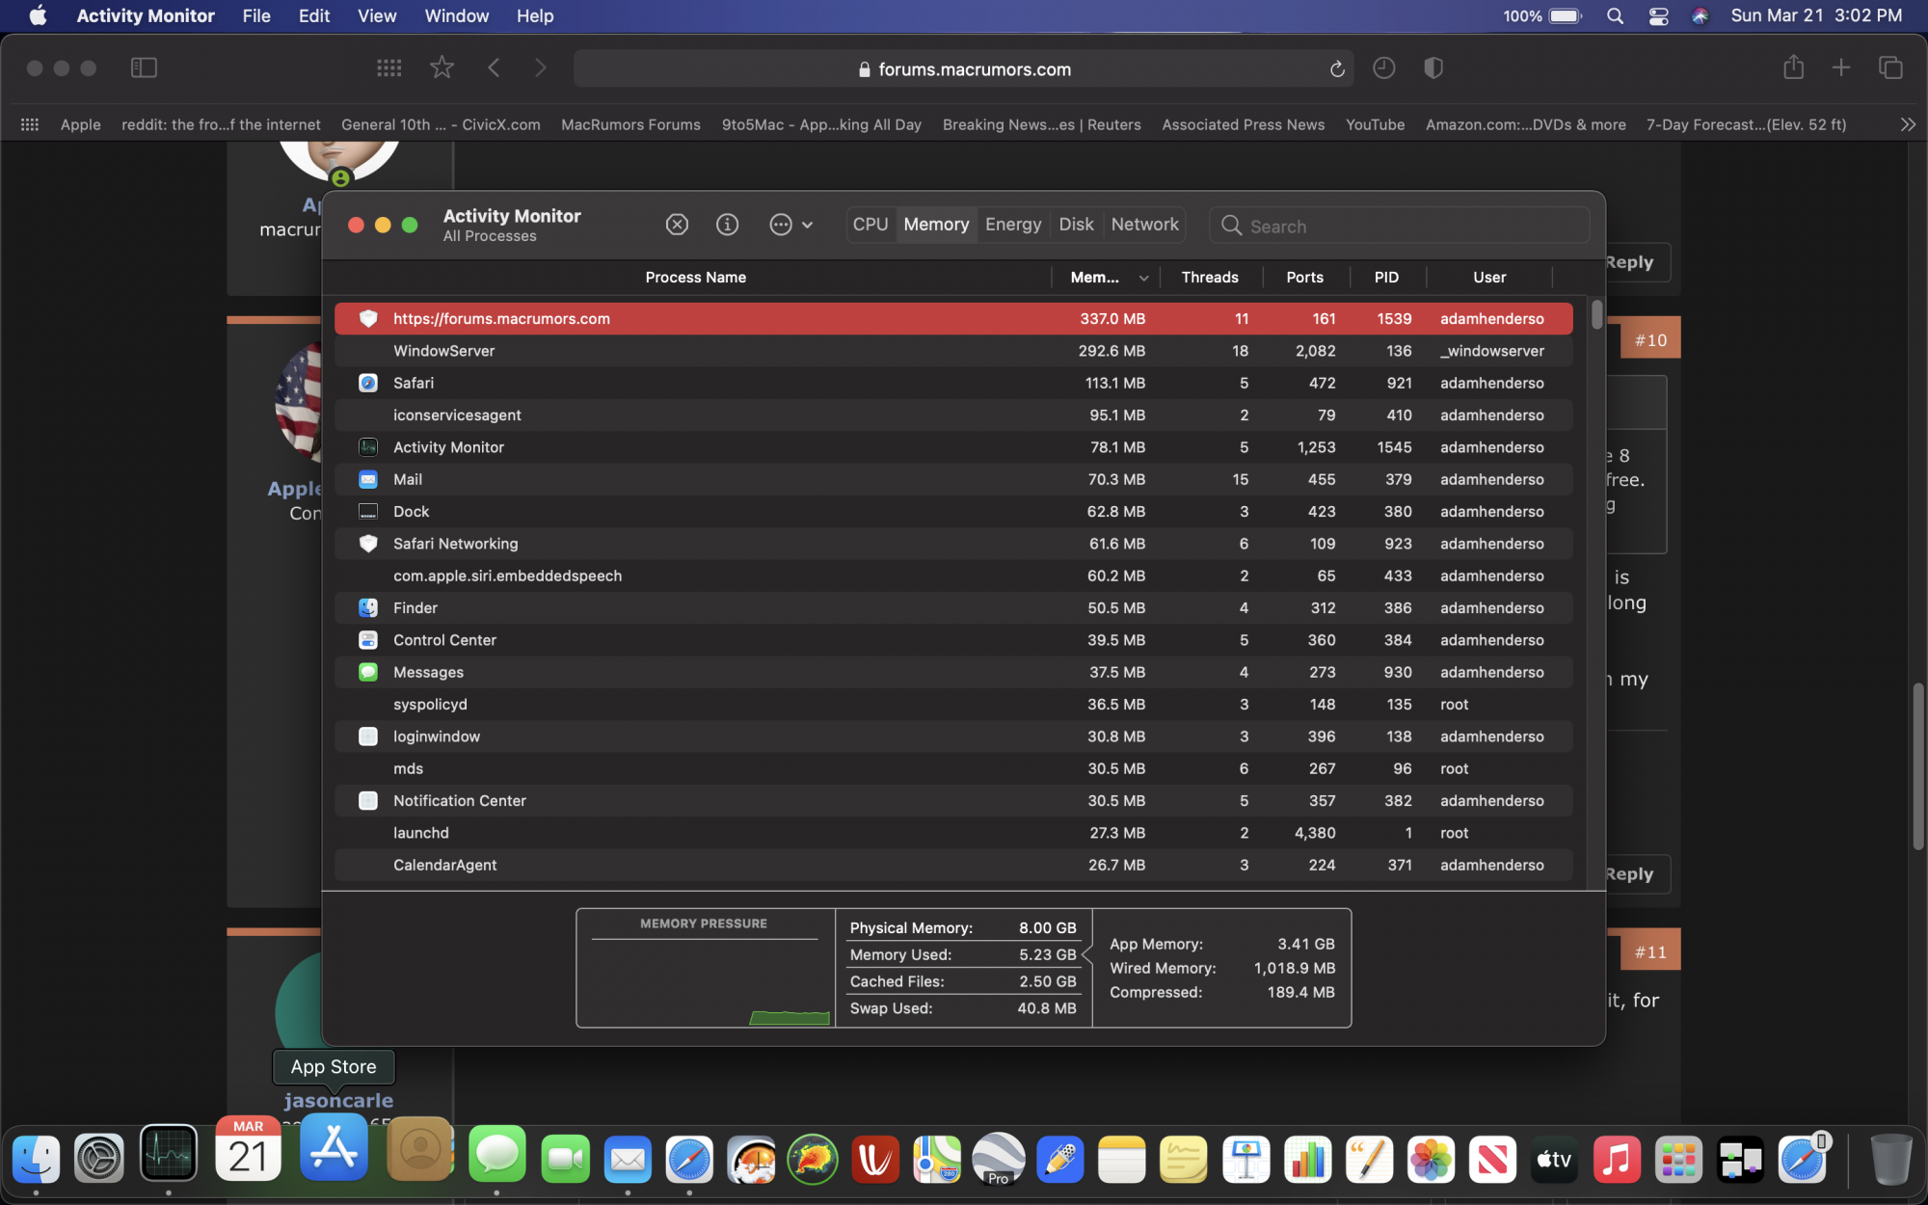This screenshot has width=1928, height=1205.
Task: Open the Associated Press News bookmark
Action: pos(1243,124)
